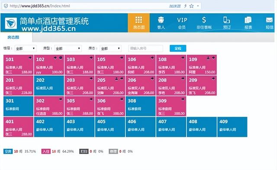277x170 pixels.
Task: Open the 房型 room type dropdown
Action: (68, 48)
